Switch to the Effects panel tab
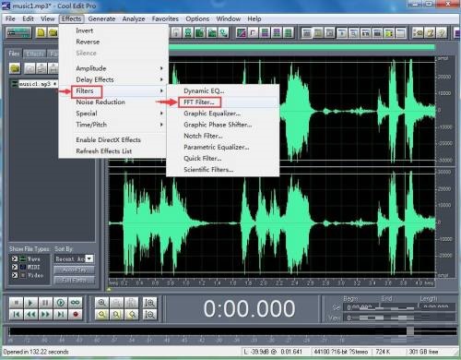 click(x=35, y=54)
